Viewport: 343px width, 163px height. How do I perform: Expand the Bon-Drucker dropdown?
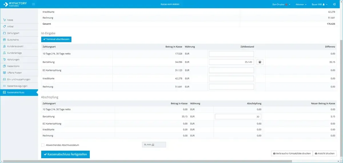(281, 4)
